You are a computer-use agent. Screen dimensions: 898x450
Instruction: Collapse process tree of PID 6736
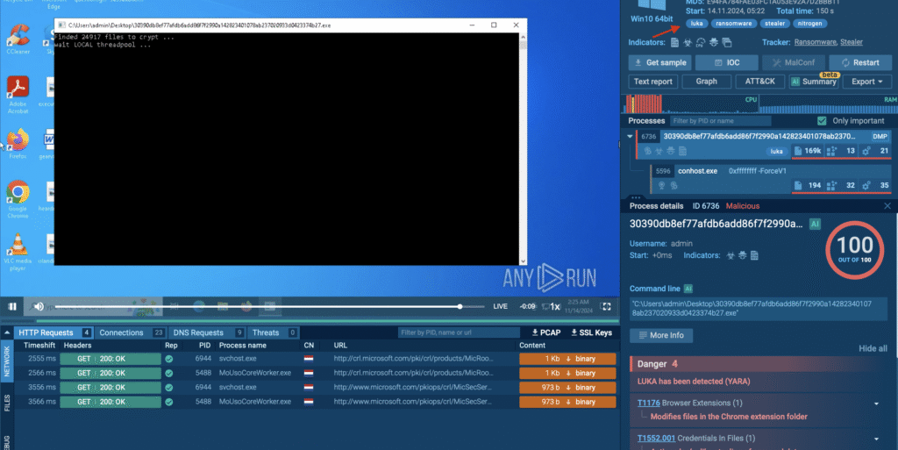click(630, 137)
